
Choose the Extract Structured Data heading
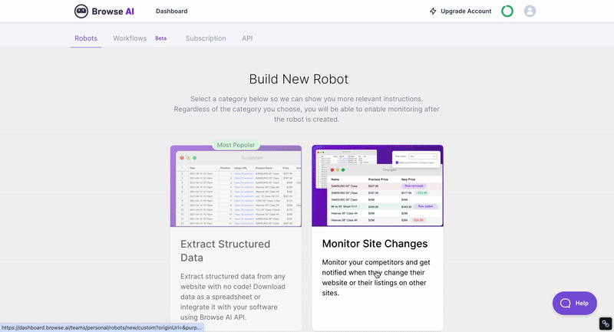pos(225,251)
